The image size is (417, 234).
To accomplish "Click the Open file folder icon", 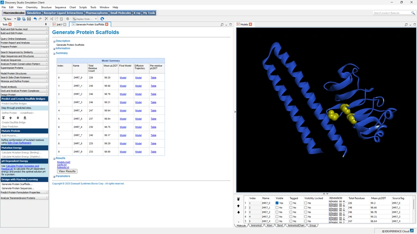I will (19, 19).
